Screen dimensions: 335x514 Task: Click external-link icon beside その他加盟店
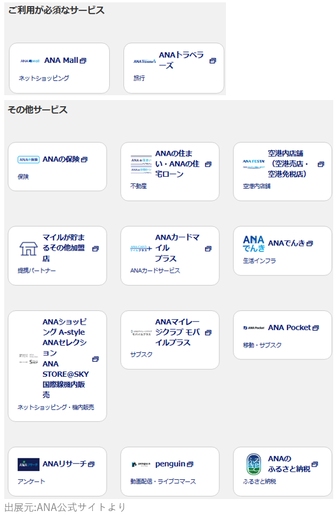(x=95, y=249)
